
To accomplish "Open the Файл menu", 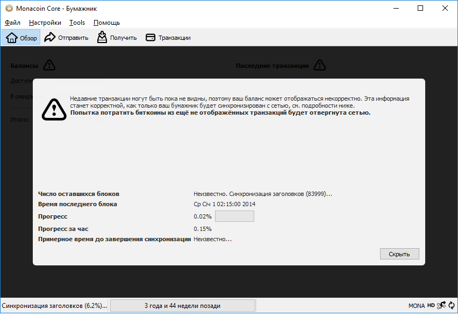I will pos(12,23).
